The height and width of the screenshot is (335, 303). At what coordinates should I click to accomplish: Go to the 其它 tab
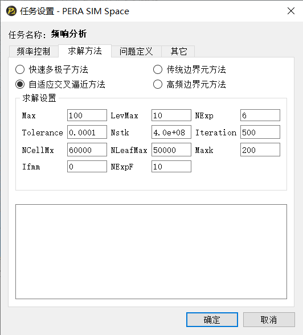(x=178, y=52)
